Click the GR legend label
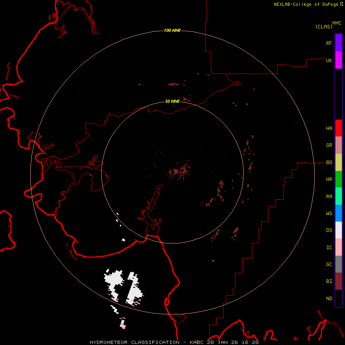This screenshot has width=345, height=345. [329, 145]
